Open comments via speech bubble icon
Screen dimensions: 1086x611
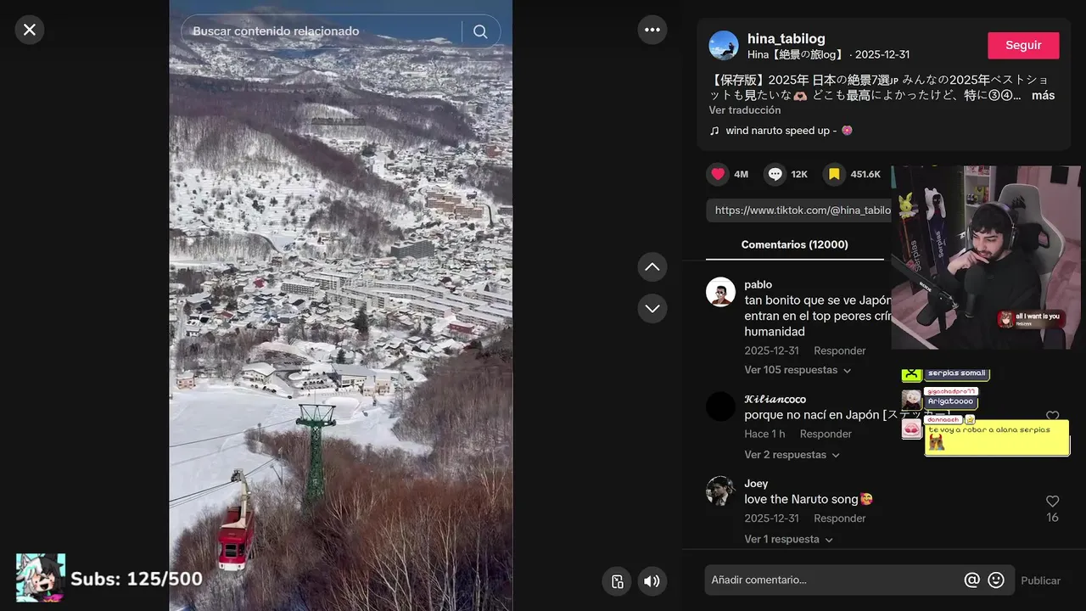(775, 174)
